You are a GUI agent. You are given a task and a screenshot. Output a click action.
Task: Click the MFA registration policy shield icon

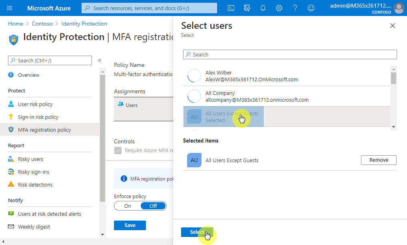[x=11, y=129]
